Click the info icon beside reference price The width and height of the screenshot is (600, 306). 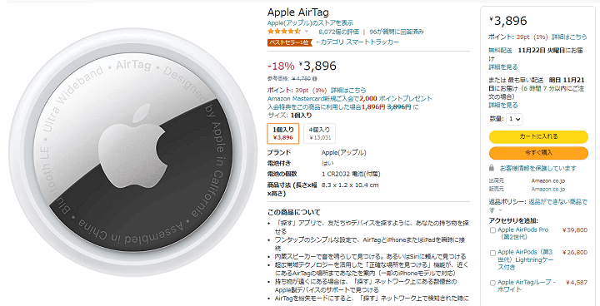tap(315, 79)
